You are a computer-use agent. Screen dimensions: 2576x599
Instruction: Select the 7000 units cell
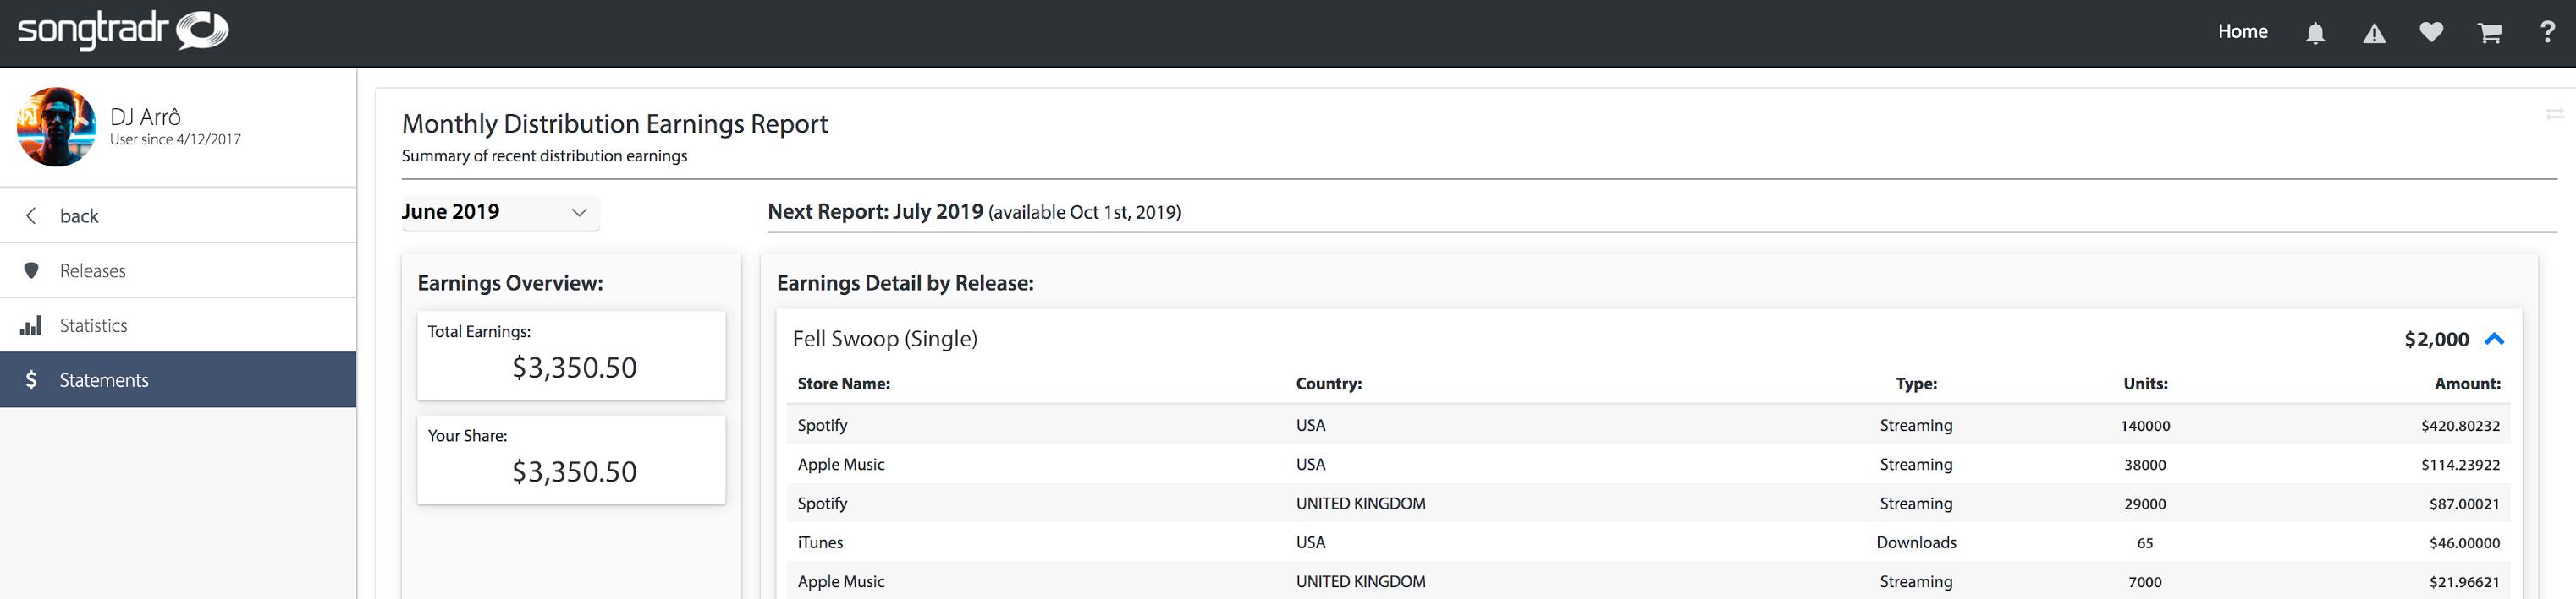[2145, 582]
